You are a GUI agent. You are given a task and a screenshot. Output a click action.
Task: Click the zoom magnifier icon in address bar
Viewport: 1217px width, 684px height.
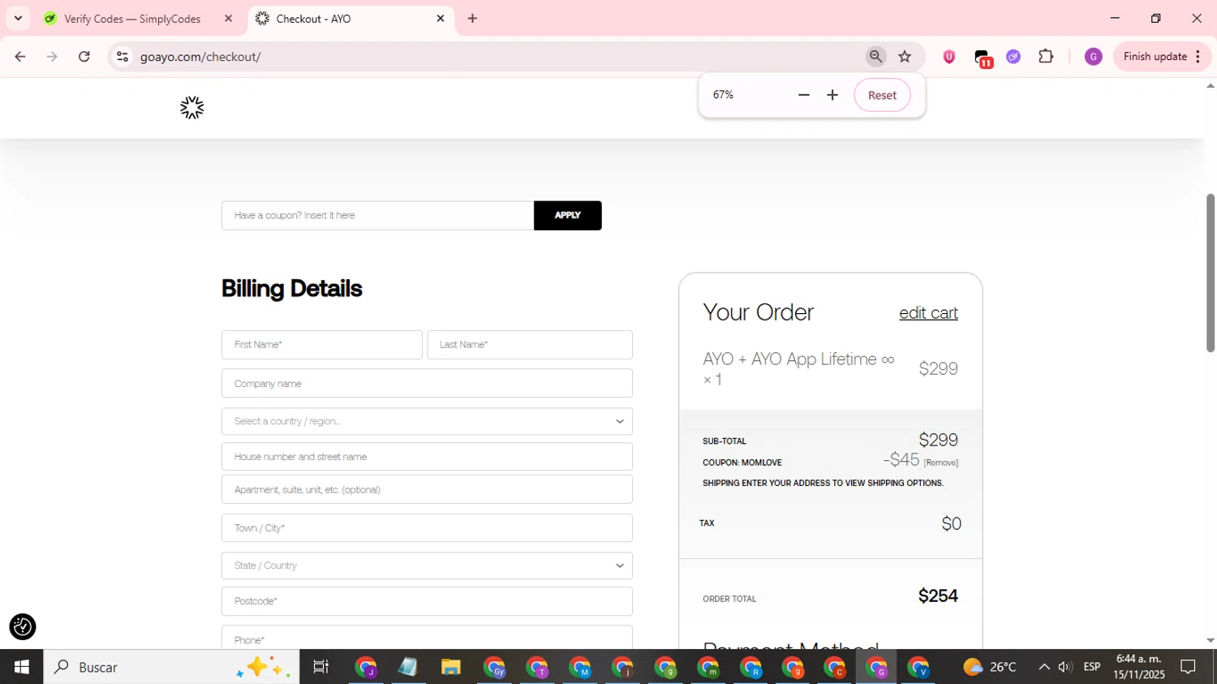(875, 56)
